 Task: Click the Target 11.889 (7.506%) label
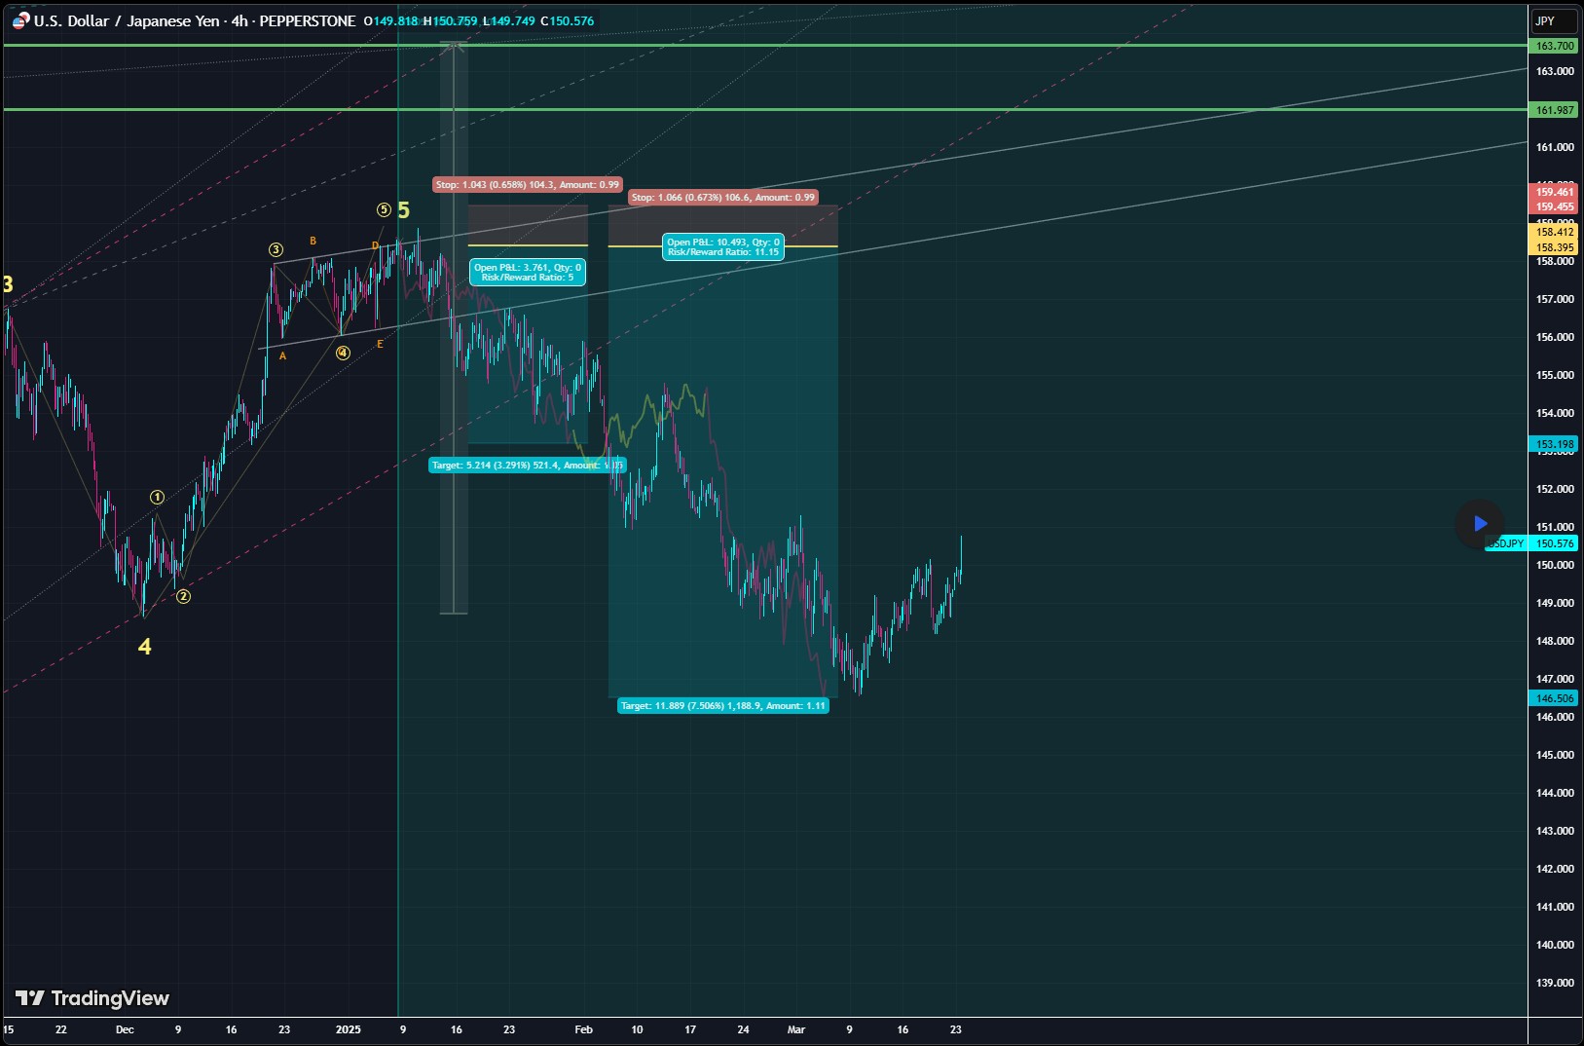(x=722, y=706)
